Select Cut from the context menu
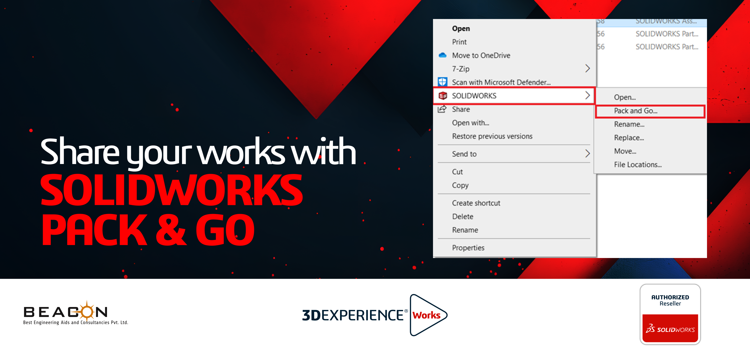Viewport: 750px width, 350px height. (x=514, y=171)
